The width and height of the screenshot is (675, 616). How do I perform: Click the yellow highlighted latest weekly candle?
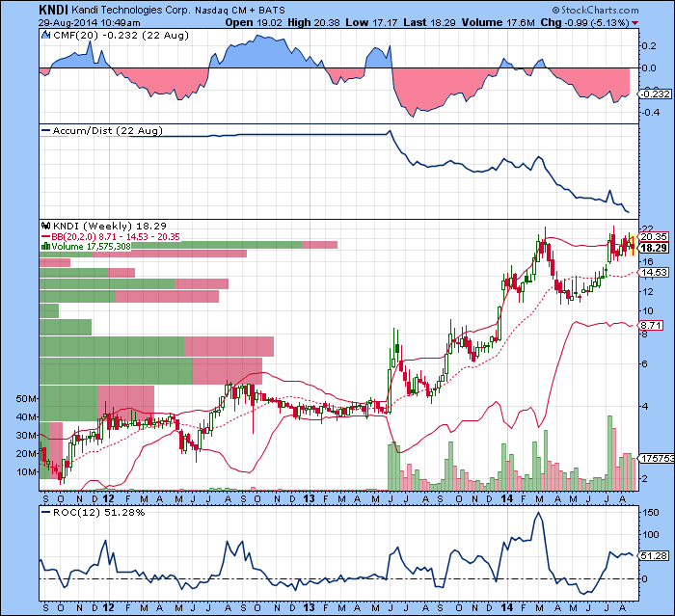[633, 246]
